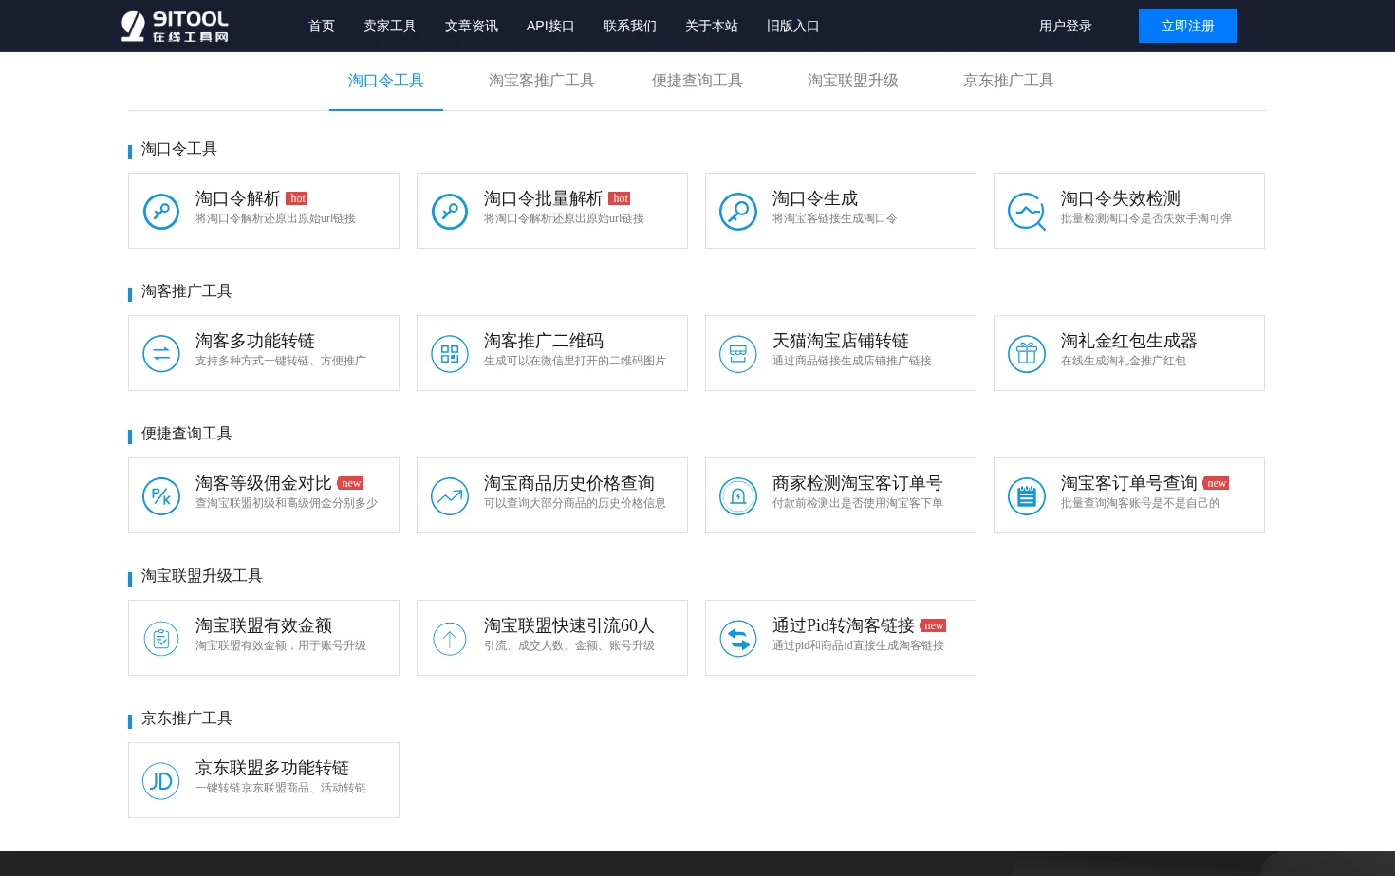Click the 京东联盟多功能转链 JD icon
This screenshot has height=876, width=1395.
click(x=161, y=780)
